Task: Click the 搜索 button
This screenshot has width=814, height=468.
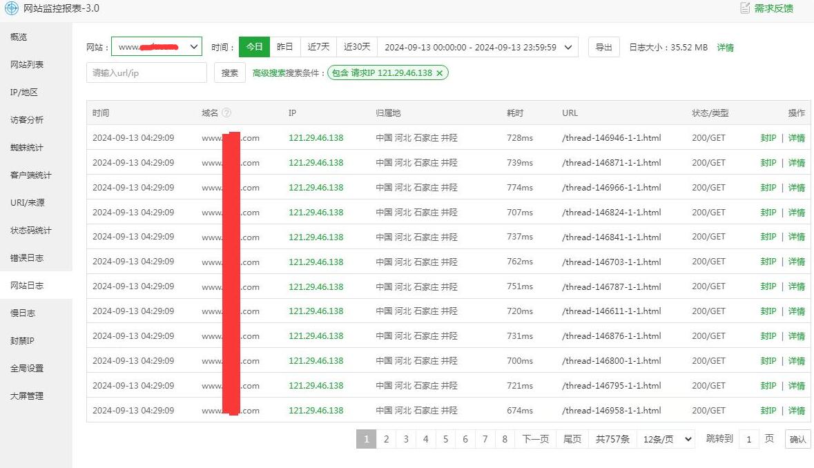Action: click(229, 72)
